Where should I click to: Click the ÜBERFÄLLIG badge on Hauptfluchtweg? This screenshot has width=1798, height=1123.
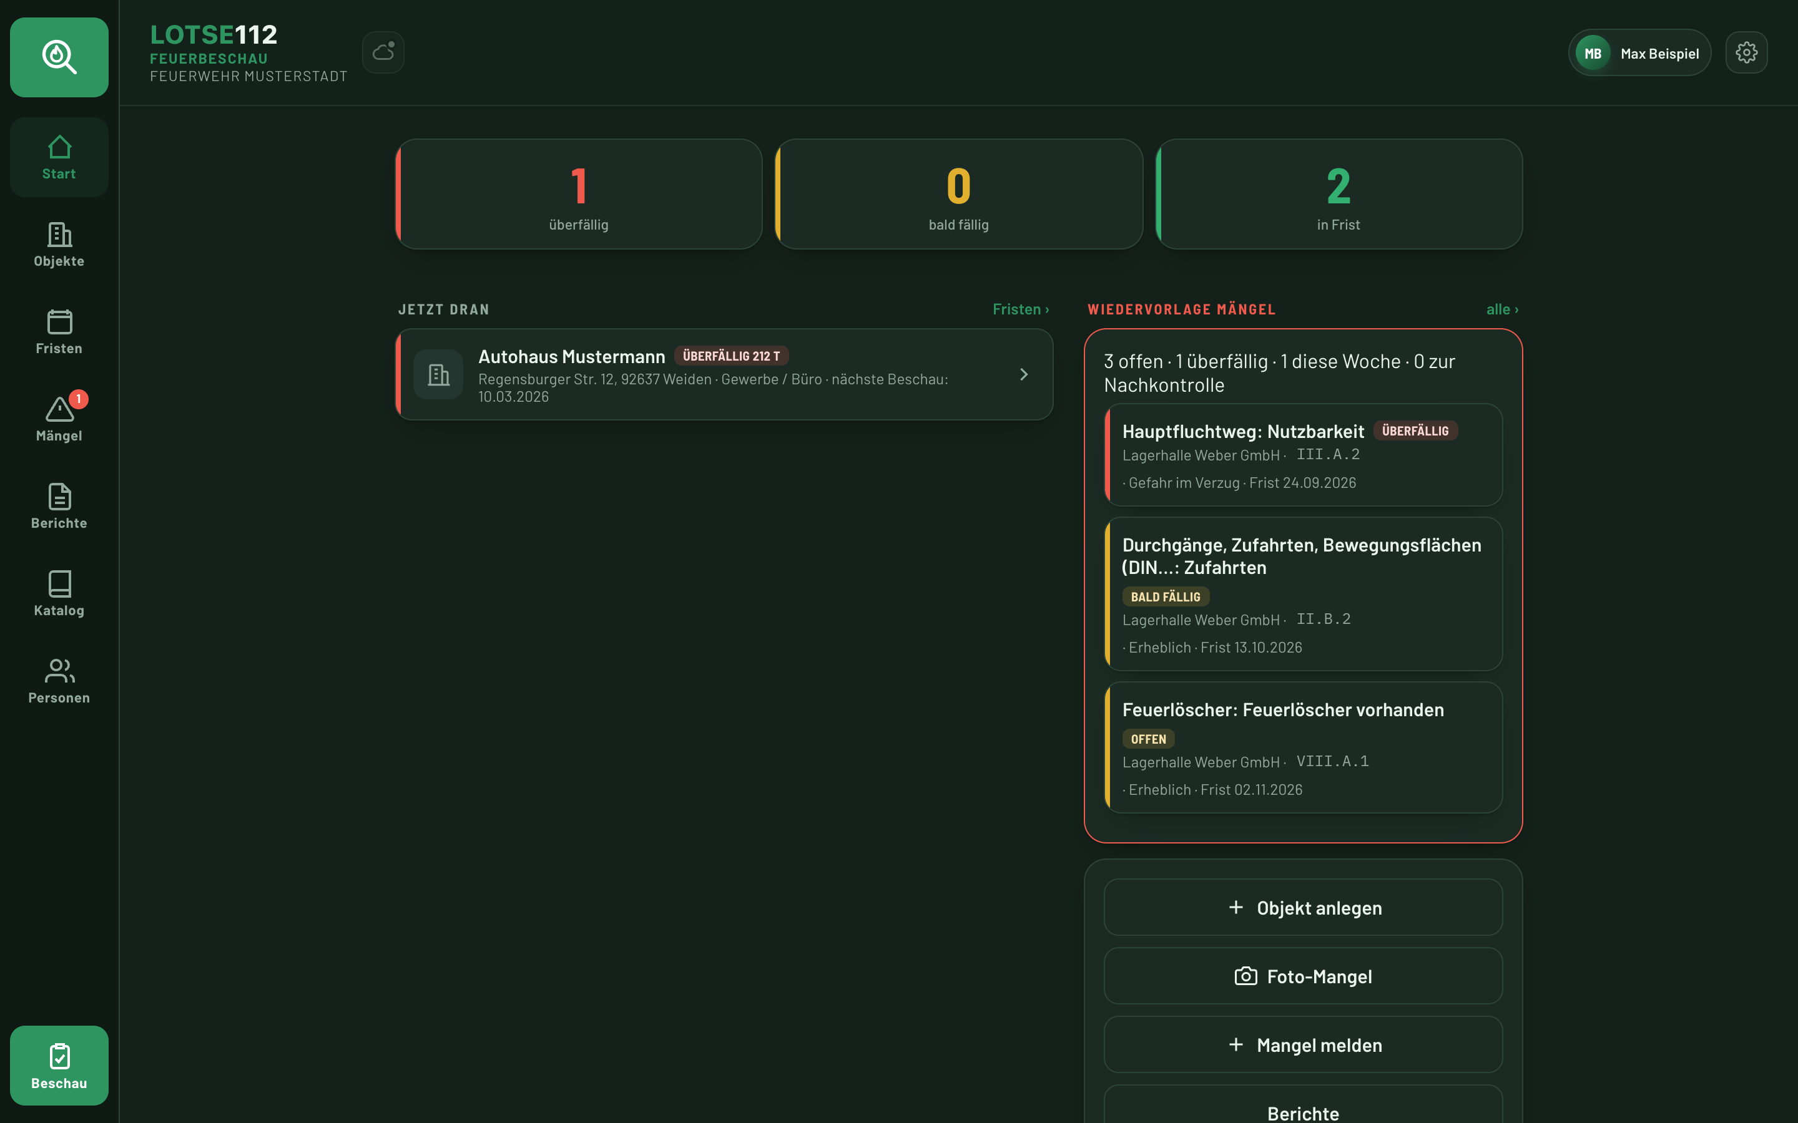click(1415, 430)
